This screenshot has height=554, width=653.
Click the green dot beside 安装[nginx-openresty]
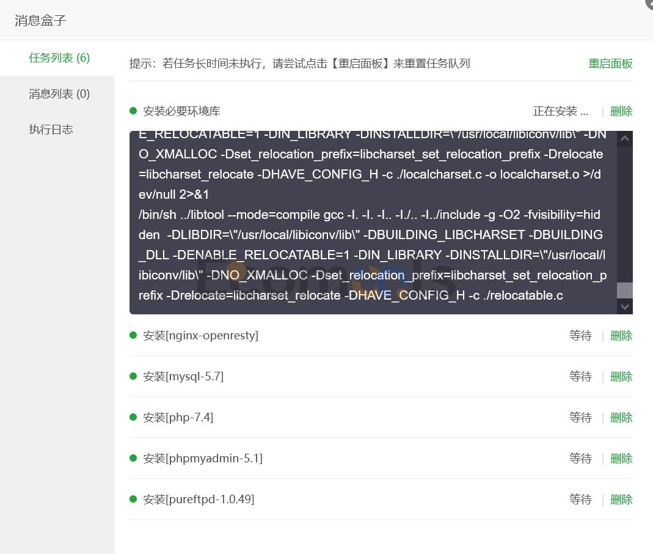click(x=133, y=335)
